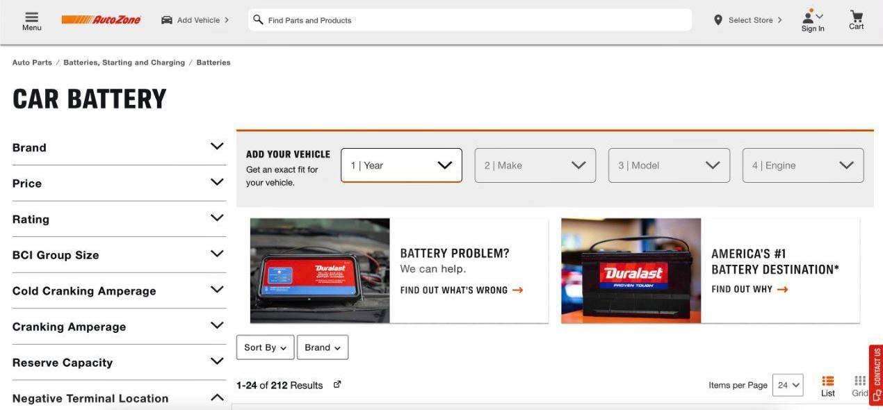Click Find Out What's Wrong link

[454, 290]
